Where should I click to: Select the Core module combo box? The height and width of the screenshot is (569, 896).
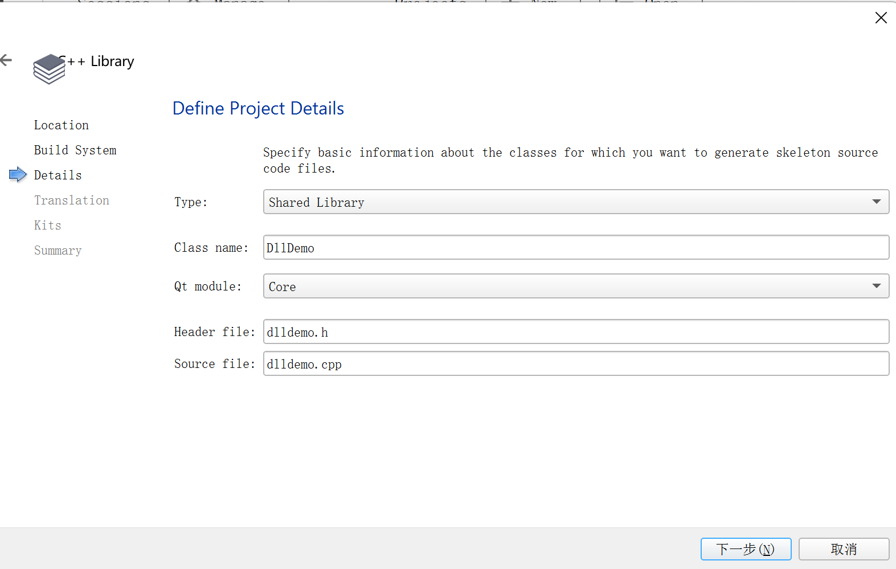click(576, 286)
